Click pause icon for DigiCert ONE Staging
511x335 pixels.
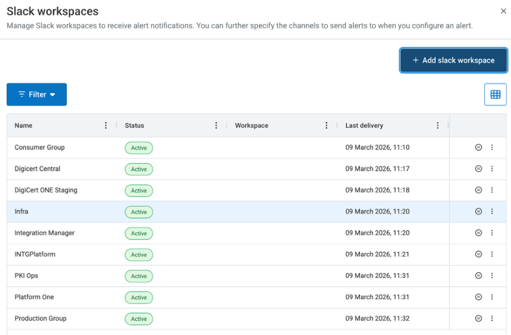(x=478, y=190)
